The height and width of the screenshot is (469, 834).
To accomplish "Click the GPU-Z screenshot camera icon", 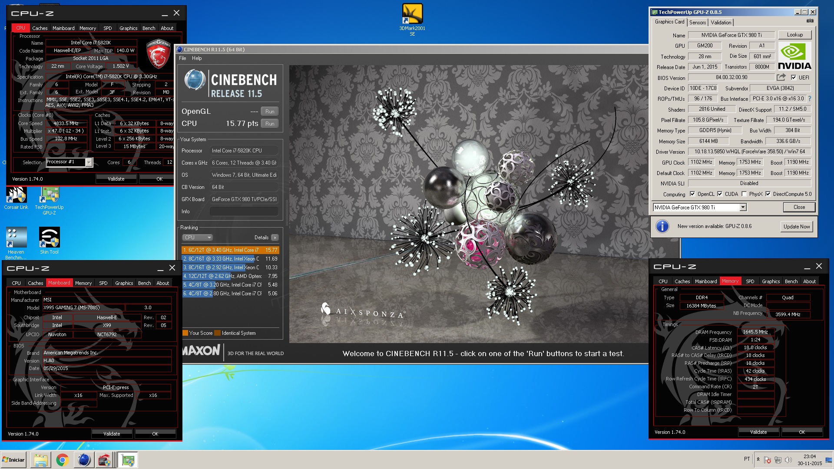I will click(x=810, y=21).
